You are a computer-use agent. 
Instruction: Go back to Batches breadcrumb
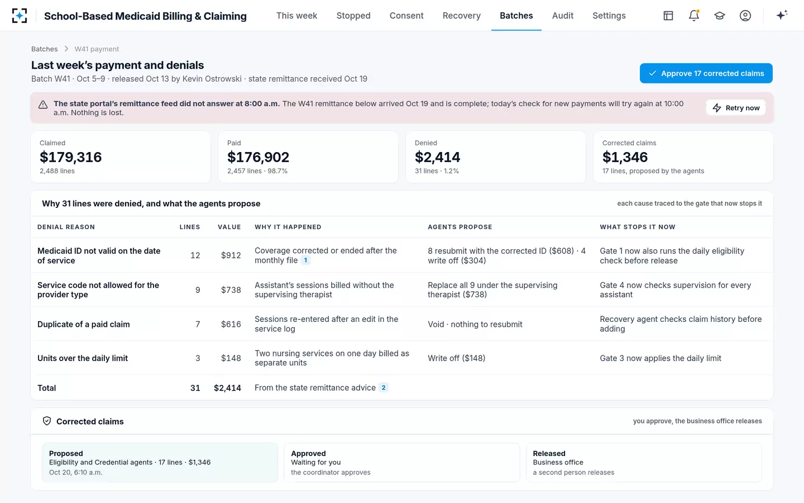coord(45,49)
